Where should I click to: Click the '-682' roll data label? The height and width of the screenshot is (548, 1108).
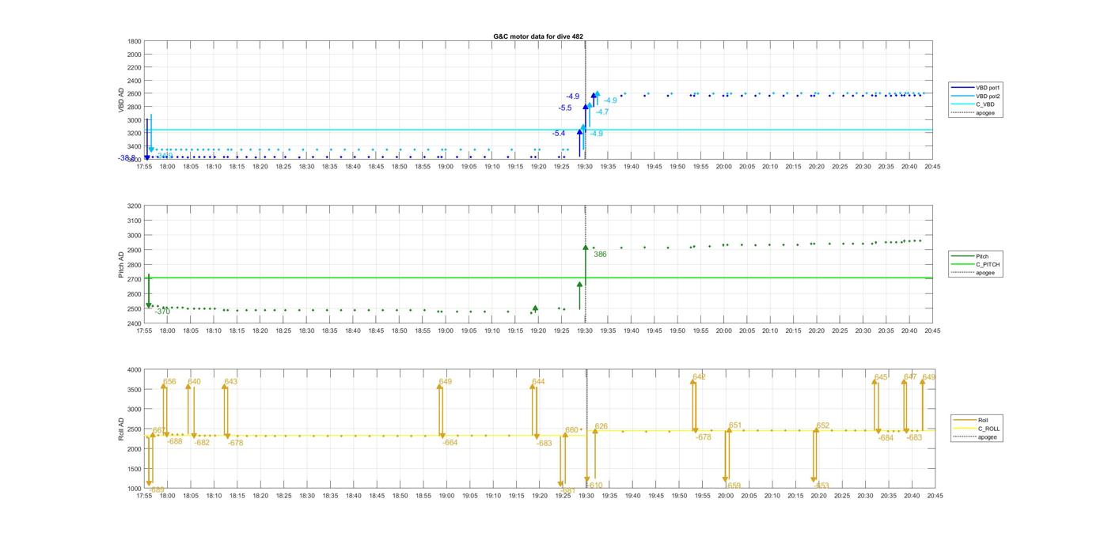[x=203, y=443]
